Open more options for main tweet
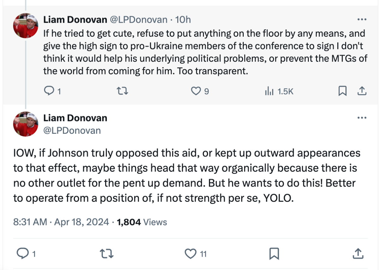The height and width of the screenshot is (270, 379). pos(361,118)
